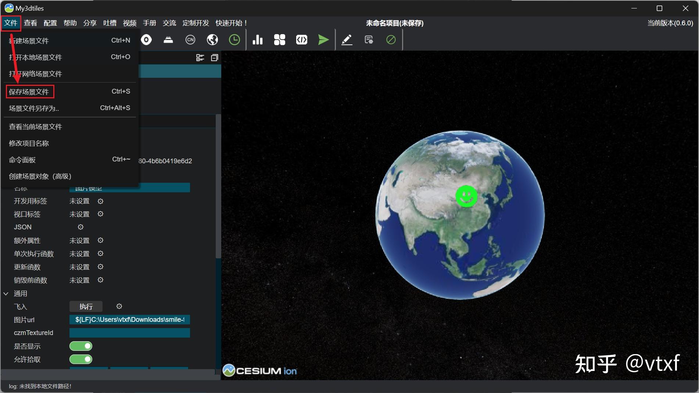This screenshot has height=393, width=699.
Task: Click the checklist icon above property panel
Action: coord(200,58)
